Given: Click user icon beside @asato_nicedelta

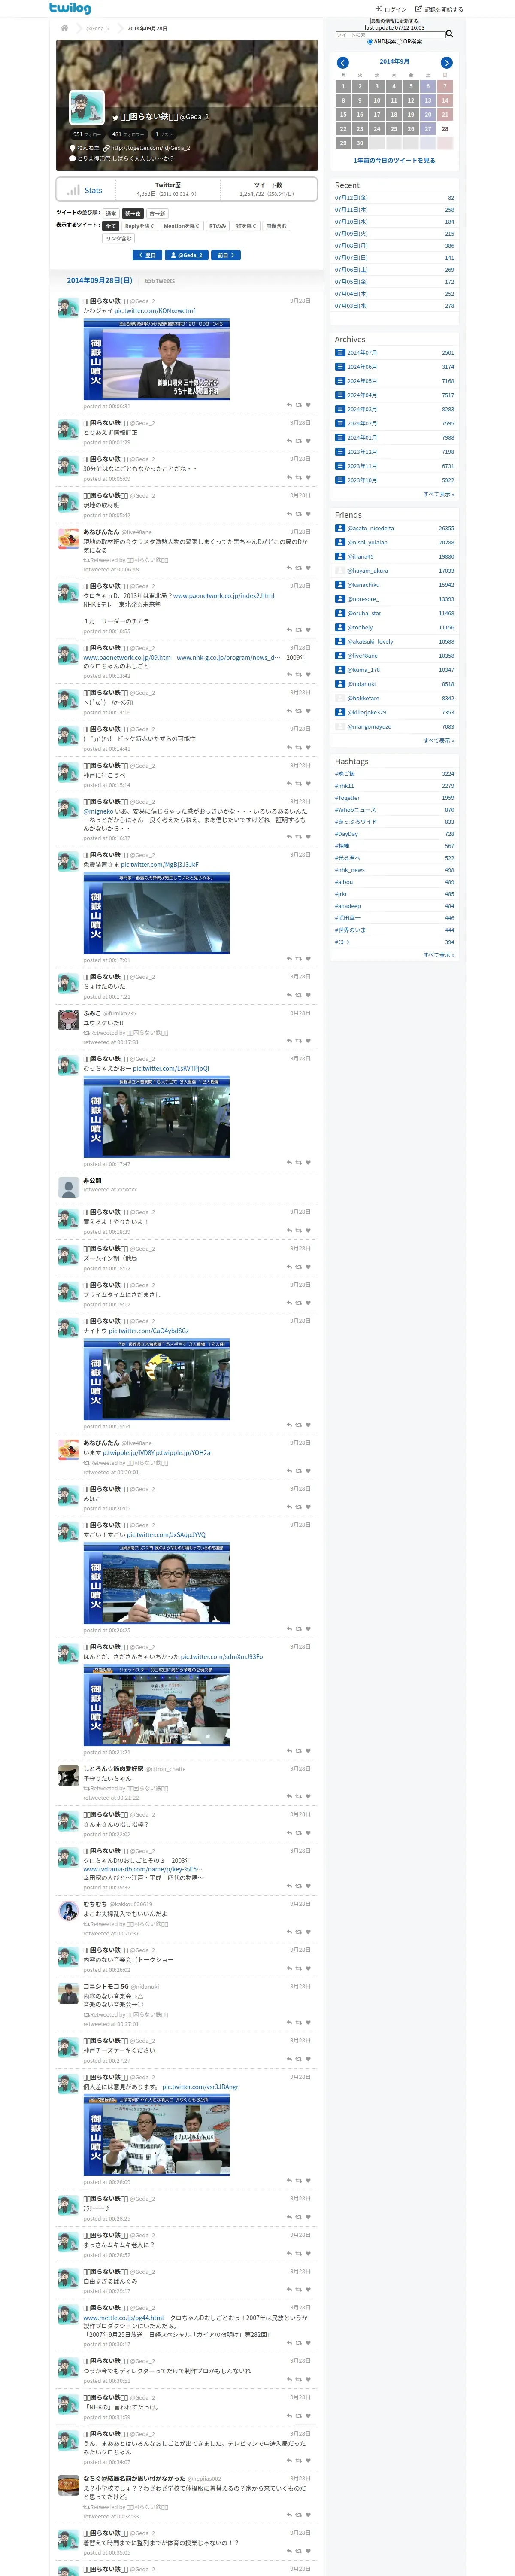Looking at the screenshot, I should pyautogui.click(x=340, y=528).
